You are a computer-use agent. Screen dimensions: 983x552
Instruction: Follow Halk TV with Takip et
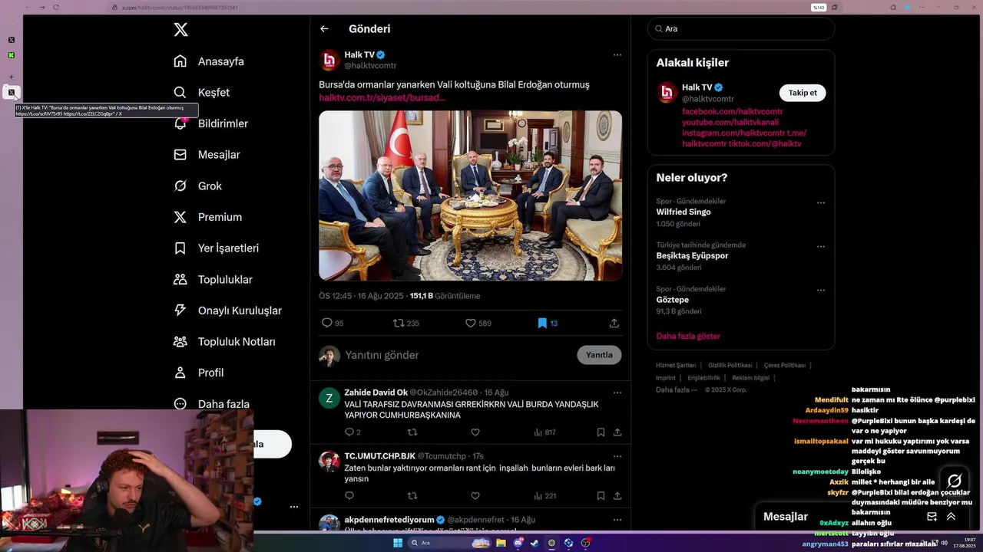(x=803, y=93)
